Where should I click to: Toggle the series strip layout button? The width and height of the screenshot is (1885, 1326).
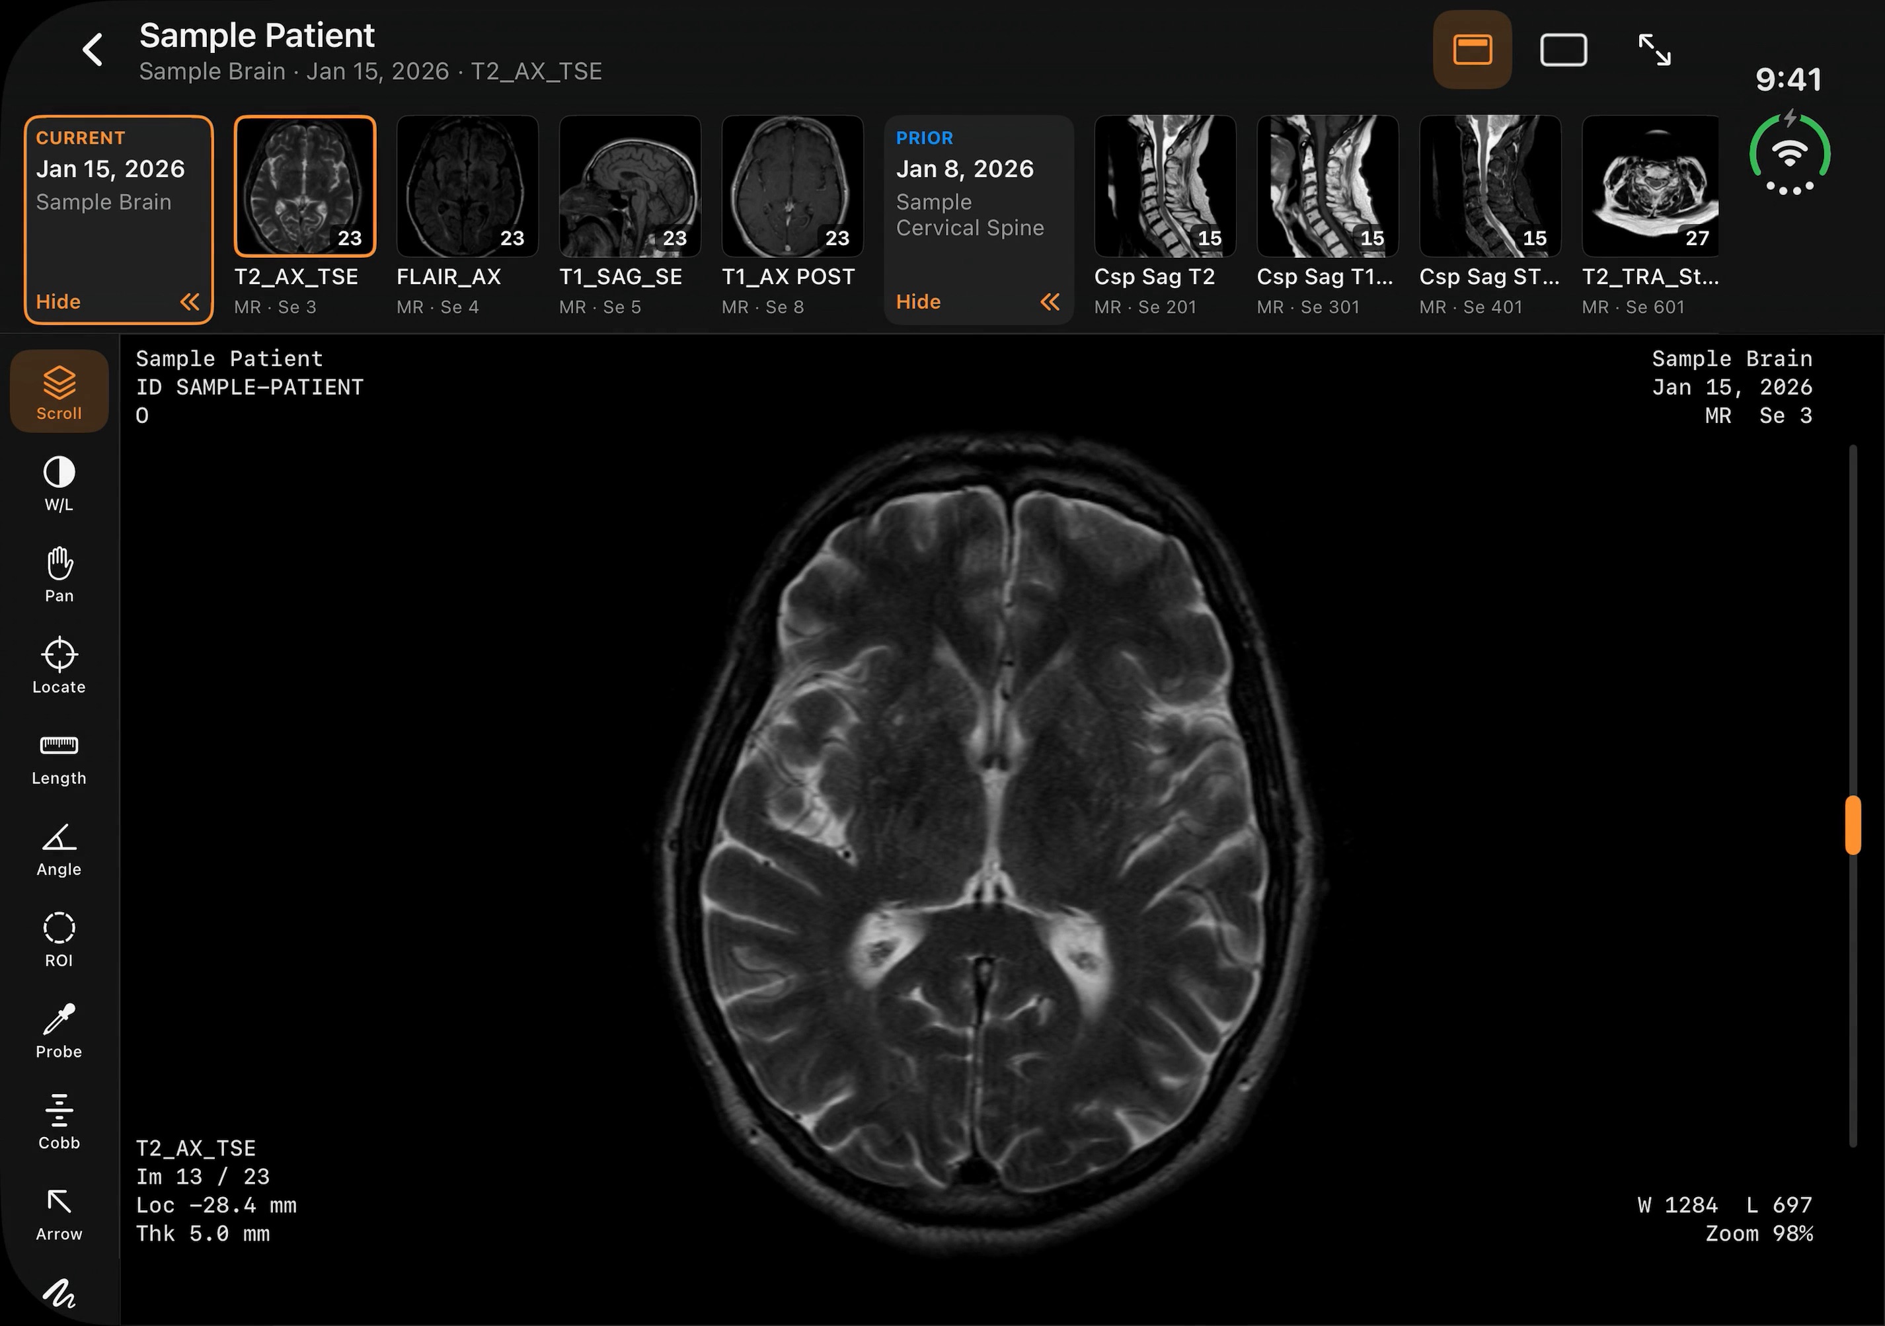(x=1472, y=50)
